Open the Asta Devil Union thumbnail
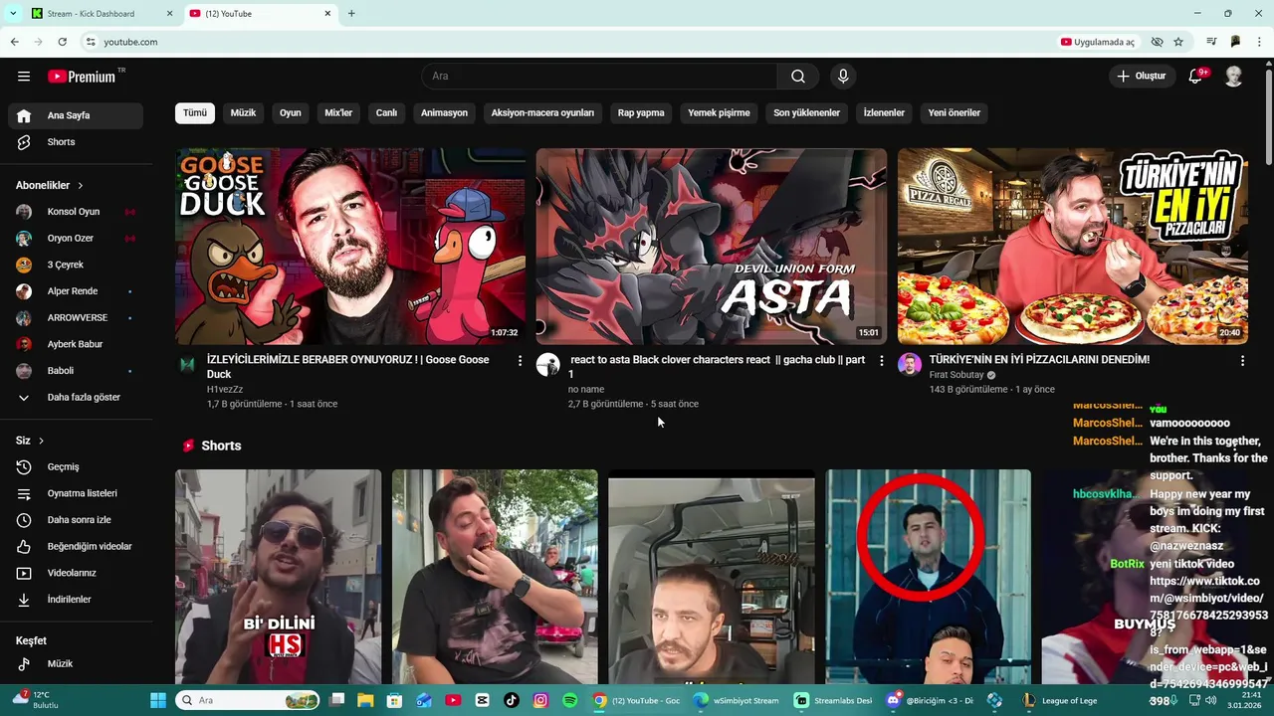 click(712, 247)
